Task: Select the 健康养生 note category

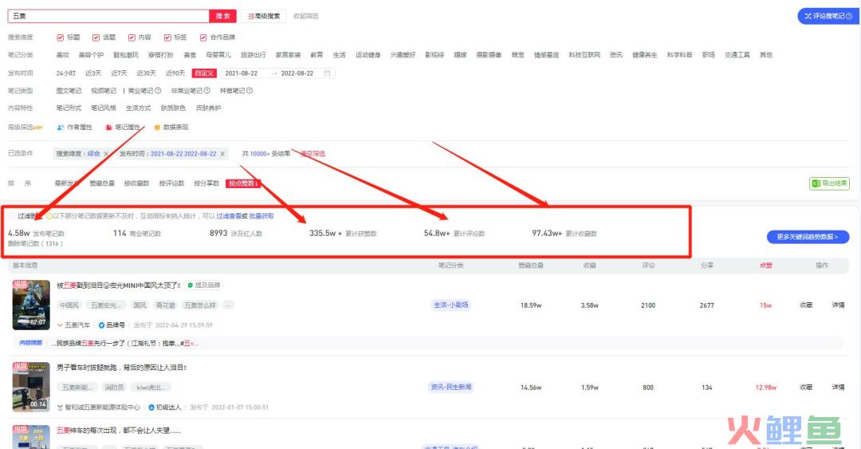Action: point(645,55)
